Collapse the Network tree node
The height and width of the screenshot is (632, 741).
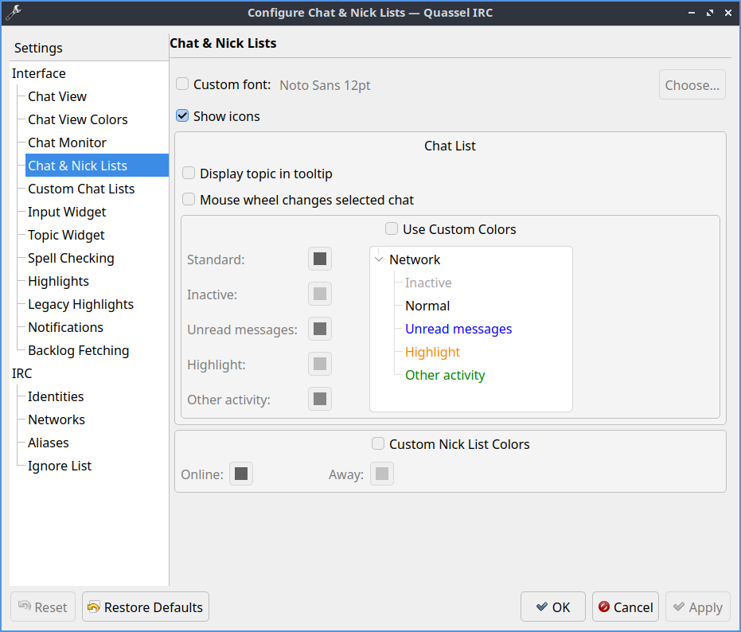[x=379, y=259]
